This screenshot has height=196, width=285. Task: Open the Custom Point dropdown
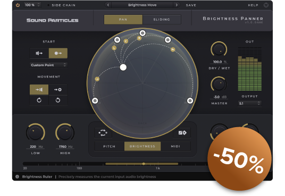pos(48,65)
